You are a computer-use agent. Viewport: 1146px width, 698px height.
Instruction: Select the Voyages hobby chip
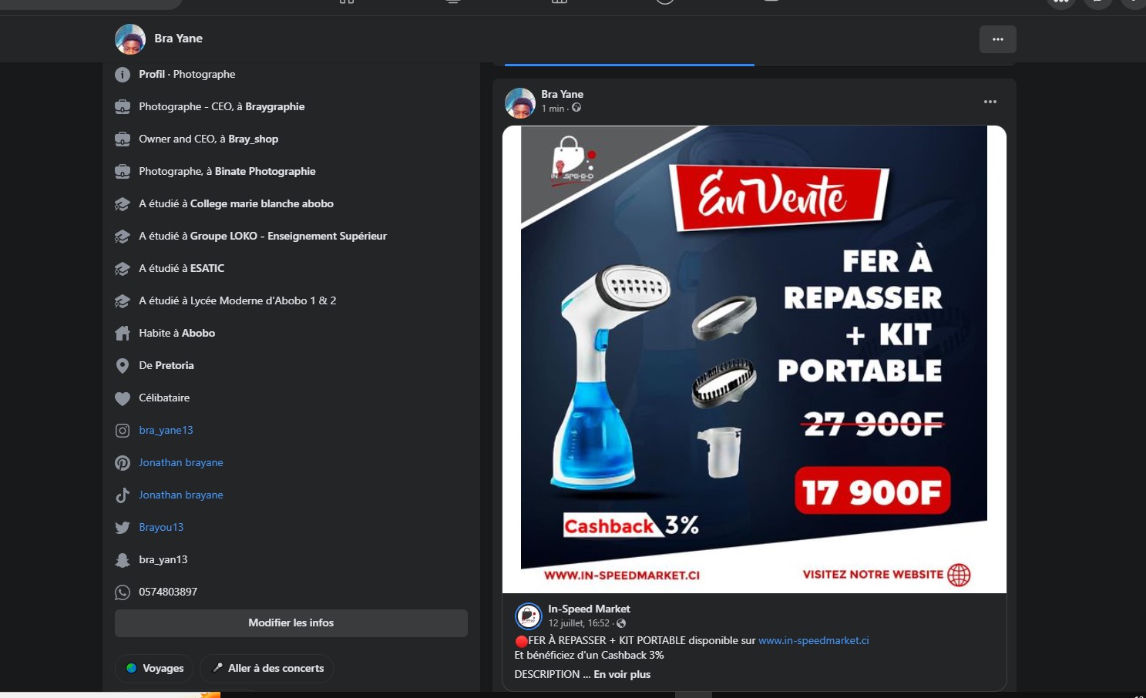click(x=154, y=668)
